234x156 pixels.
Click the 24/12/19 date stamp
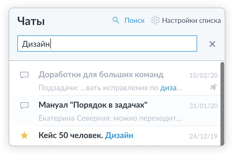tap(203, 136)
